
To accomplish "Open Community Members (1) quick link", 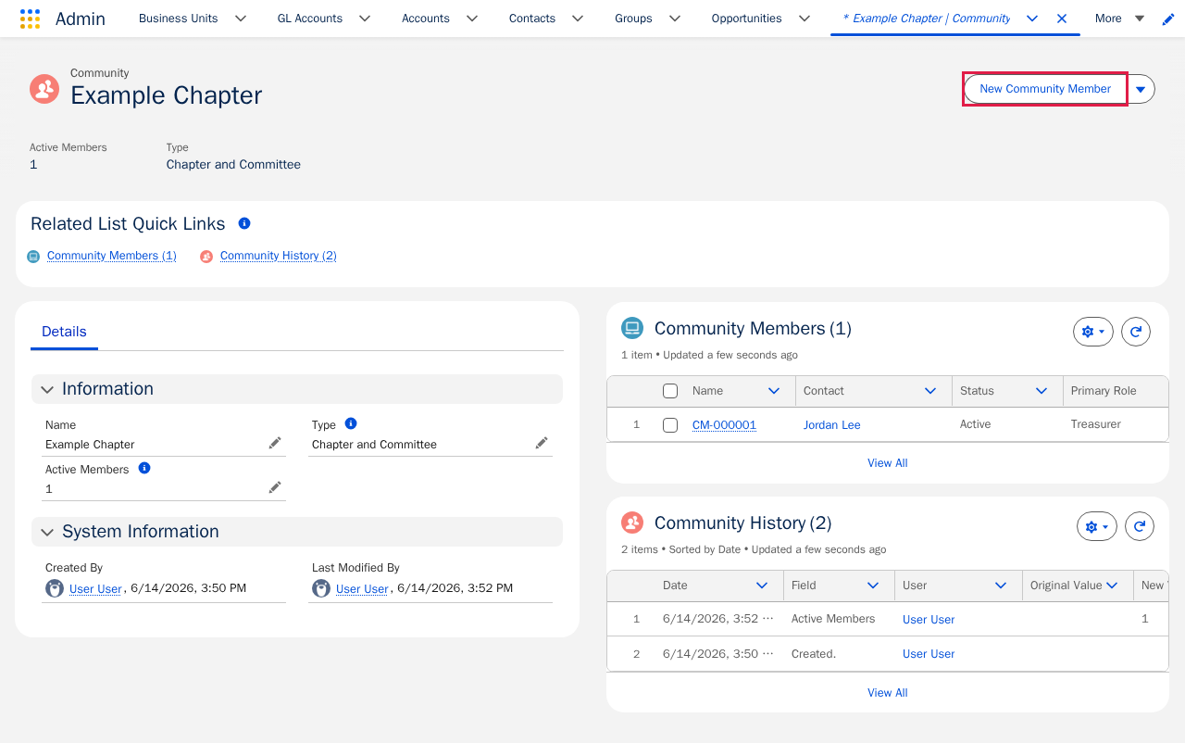I will (112, 256).
